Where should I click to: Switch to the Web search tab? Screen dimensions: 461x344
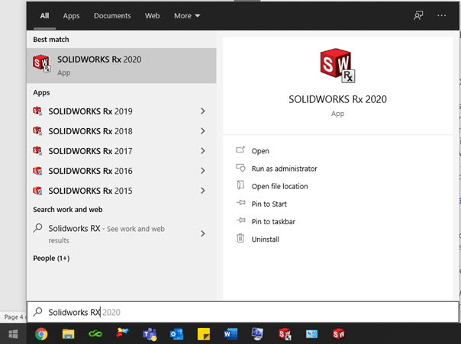pos(153,16)
